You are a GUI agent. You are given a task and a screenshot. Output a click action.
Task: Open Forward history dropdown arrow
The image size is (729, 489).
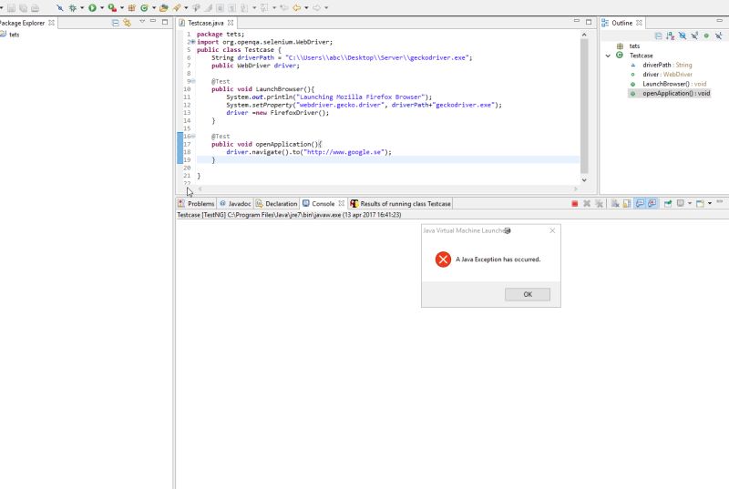tap(326, 8)
